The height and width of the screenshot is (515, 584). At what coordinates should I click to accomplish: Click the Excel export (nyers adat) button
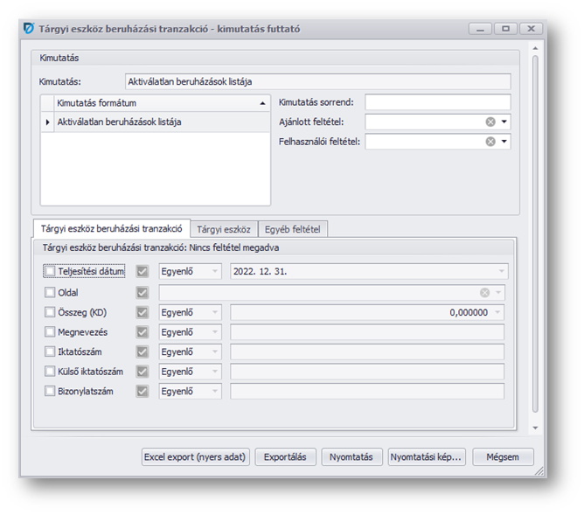pos(196,456)
